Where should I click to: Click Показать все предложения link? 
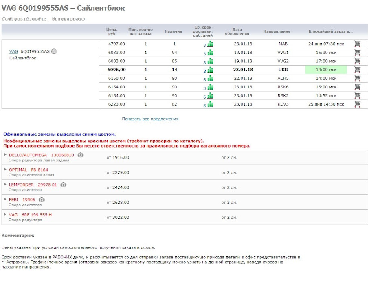click(150, 119)
